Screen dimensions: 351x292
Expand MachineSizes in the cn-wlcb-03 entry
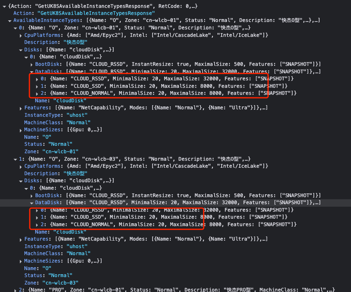click(x=21, y=261)
